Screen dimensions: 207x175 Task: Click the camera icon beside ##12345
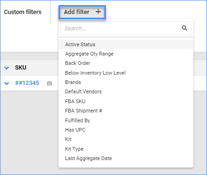(x=49, y=84)
